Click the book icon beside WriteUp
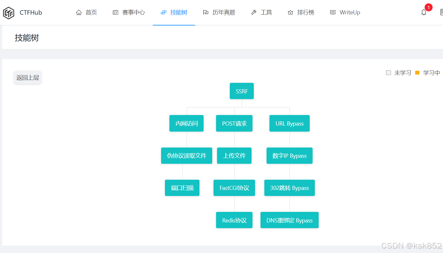 (x=332, y=12)
